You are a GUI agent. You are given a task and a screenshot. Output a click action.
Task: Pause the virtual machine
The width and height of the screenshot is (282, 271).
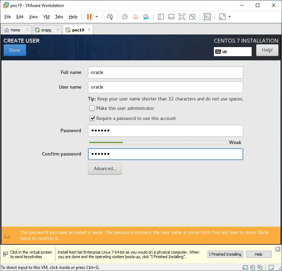click(x=89, y=17)
